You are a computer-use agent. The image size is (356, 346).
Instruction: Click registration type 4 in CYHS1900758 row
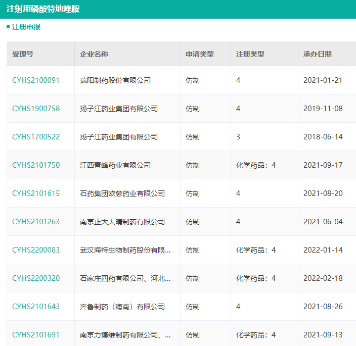238,109
